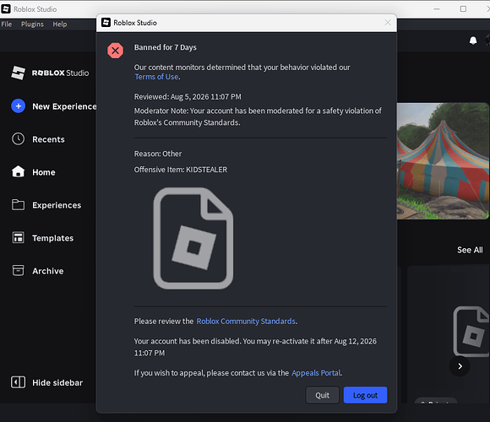Select New Experience label in sidebar
Screen dimensions: 490x422
64,106
